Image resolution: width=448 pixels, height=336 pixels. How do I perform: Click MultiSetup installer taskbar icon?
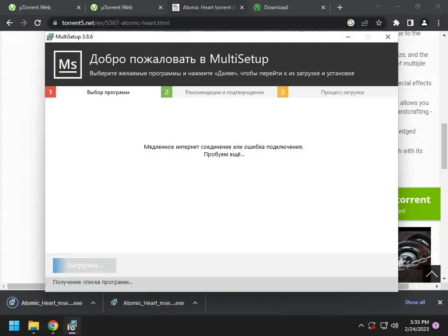click(x=72, y=325)
